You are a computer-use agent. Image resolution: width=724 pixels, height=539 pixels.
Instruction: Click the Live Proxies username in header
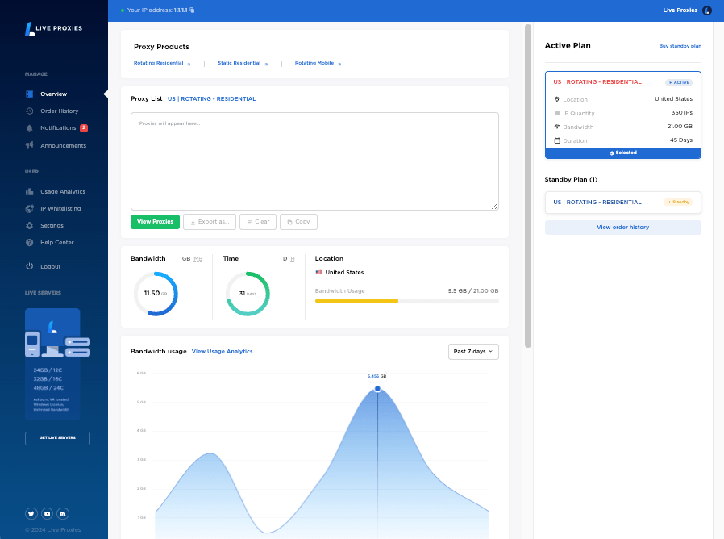click(x=680, y=10)
